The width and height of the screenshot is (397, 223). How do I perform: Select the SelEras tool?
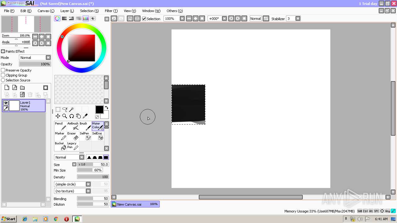pyautogui.click(x=98, y=136)
